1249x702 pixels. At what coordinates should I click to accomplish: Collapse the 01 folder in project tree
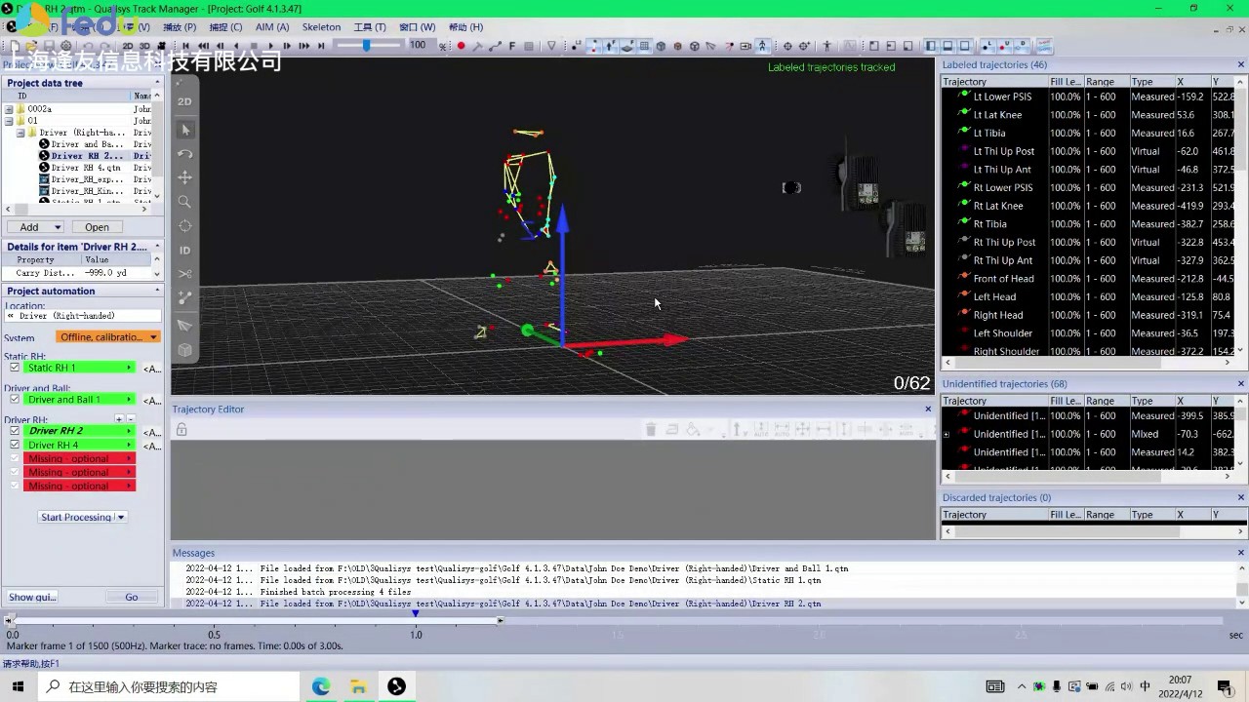pos(10,121)
